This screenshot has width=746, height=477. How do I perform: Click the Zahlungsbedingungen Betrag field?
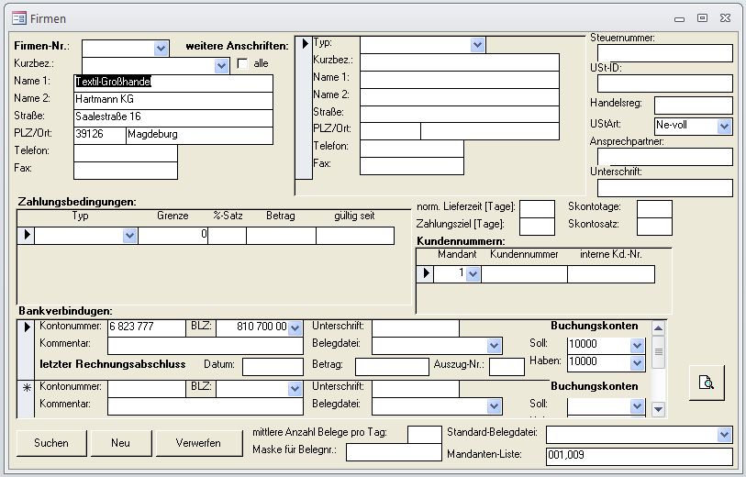point(281,236)
